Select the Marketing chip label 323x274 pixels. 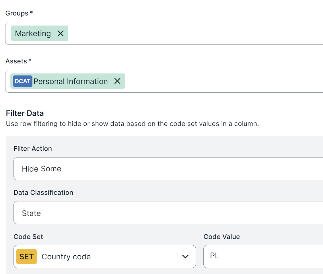click(33, 34)
